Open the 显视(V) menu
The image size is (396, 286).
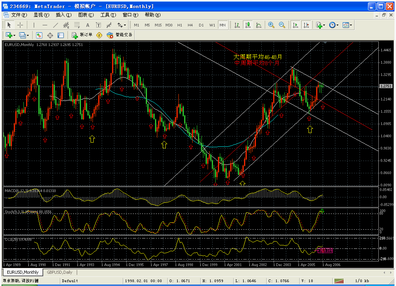(41, 15)
